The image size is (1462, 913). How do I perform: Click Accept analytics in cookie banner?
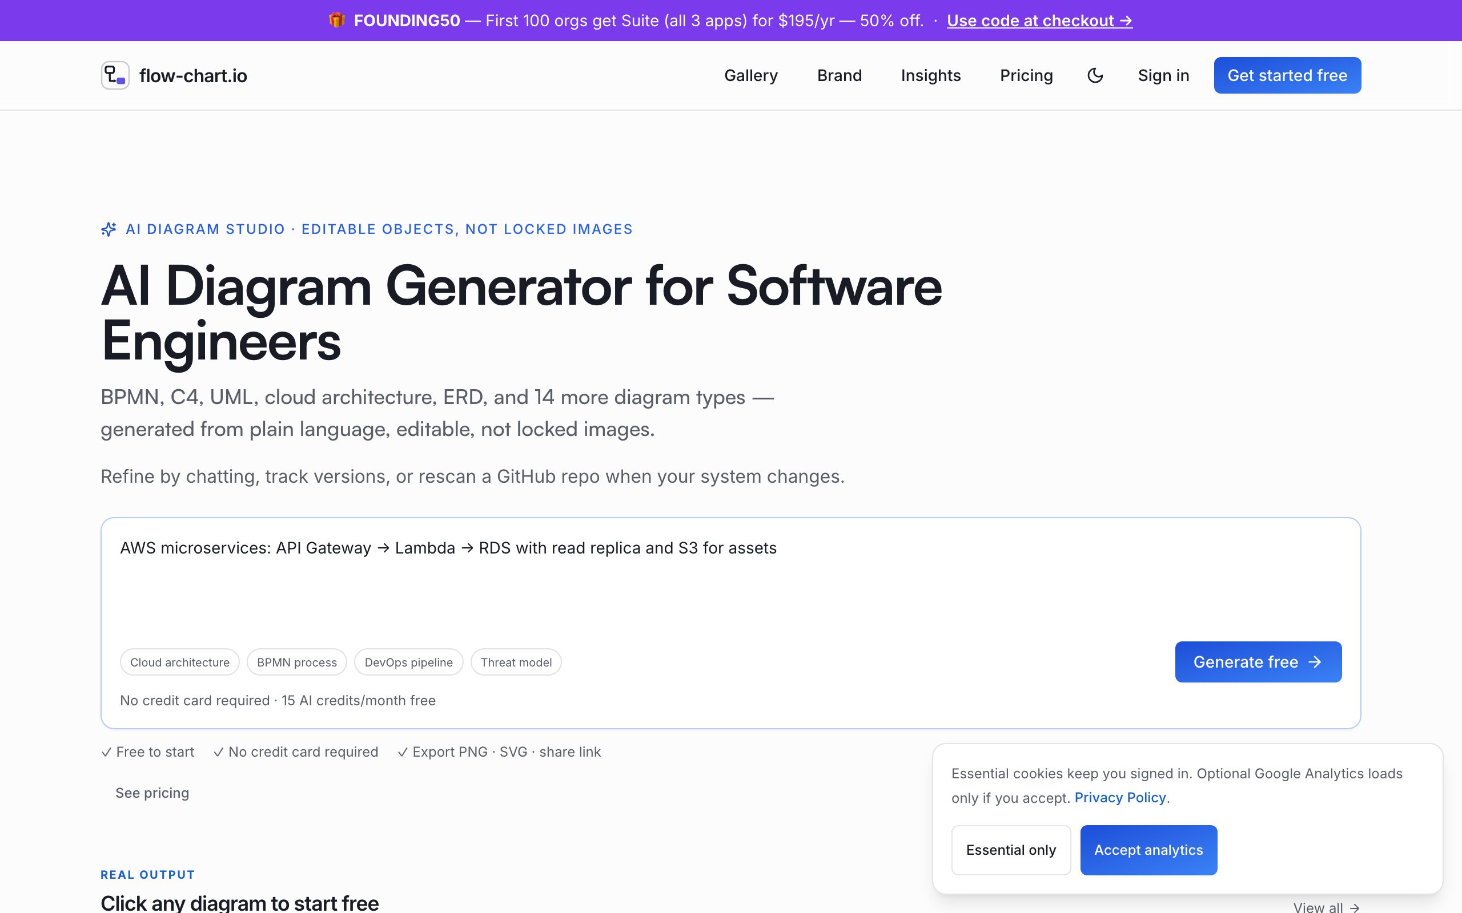coord(1148,850)
